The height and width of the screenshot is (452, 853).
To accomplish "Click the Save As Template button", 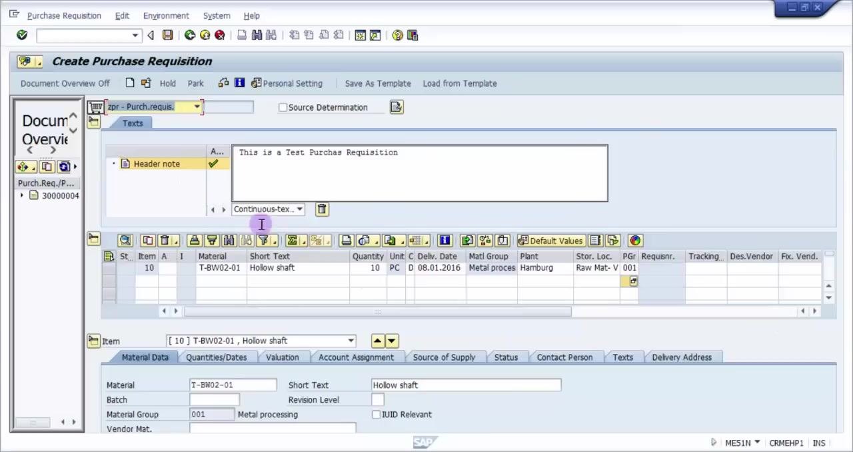I will click(378, 83).
